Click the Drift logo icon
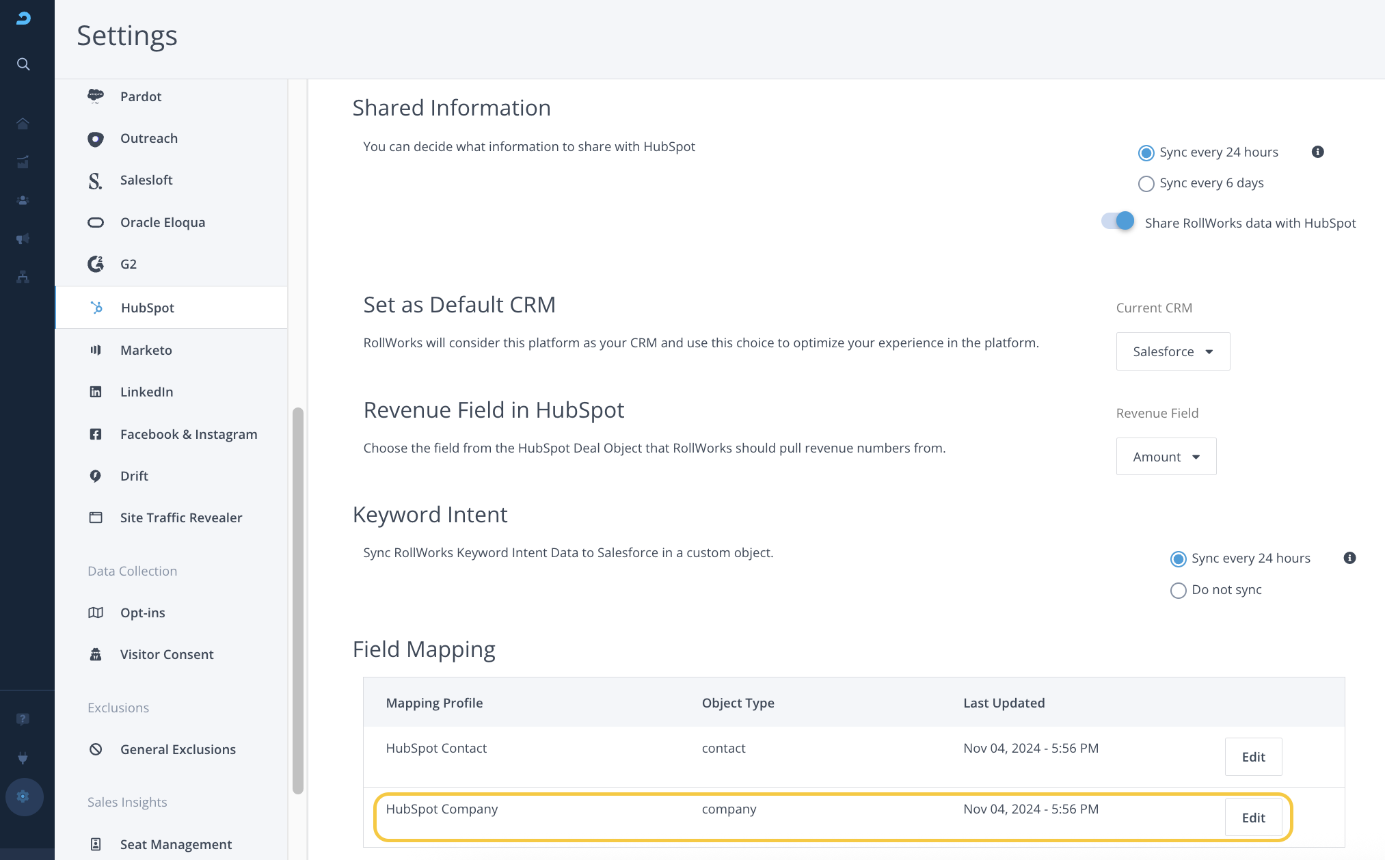The height and width of the screenshot is (860, 1385). pyautogui.click(x=96, y=476)
